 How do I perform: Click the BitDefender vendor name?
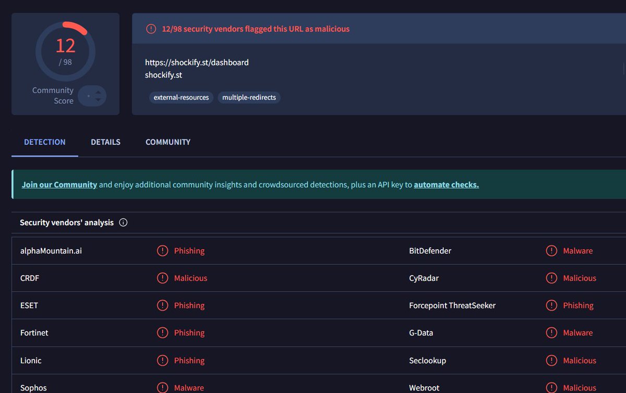430,251
